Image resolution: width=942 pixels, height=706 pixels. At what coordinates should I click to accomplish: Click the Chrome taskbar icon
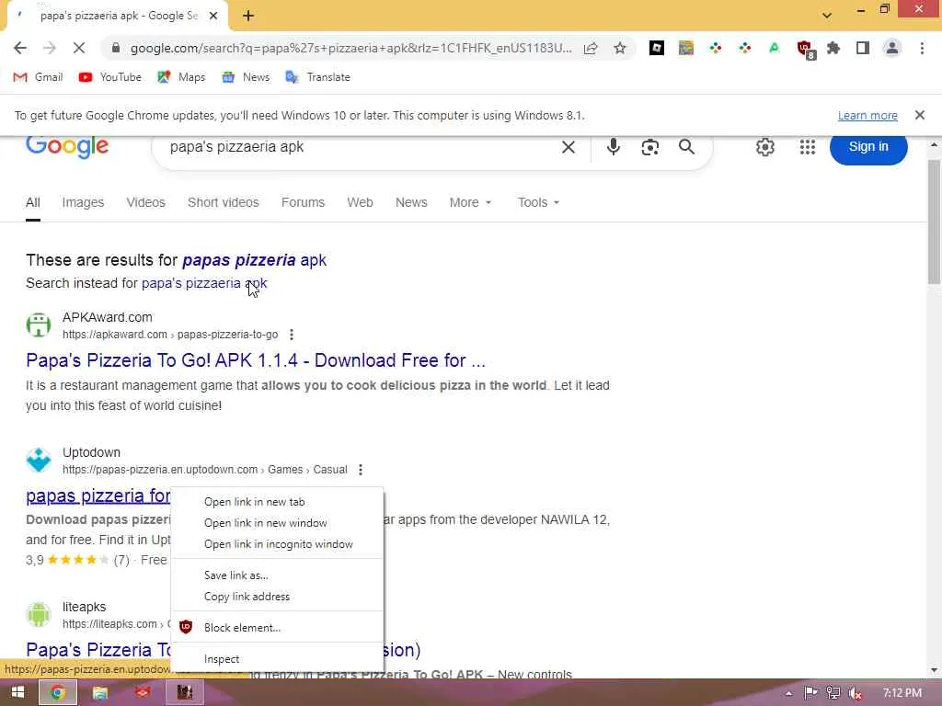coord(58,693)
